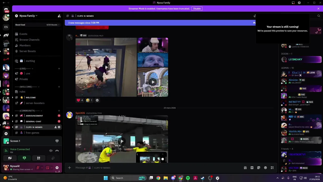323x182 pixels.
Task: Open Lil SNEAKY in member list
Action: pos(301,59)
